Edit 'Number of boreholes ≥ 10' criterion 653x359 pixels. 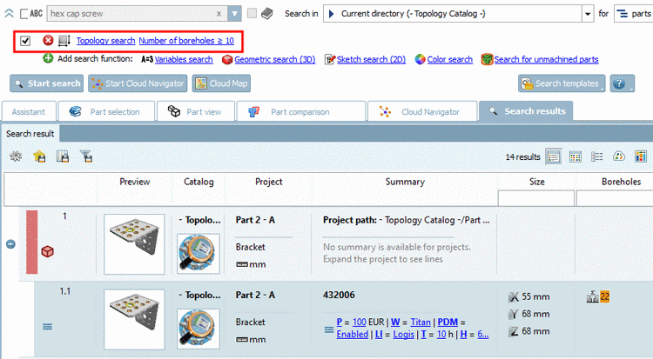[186, 40]
